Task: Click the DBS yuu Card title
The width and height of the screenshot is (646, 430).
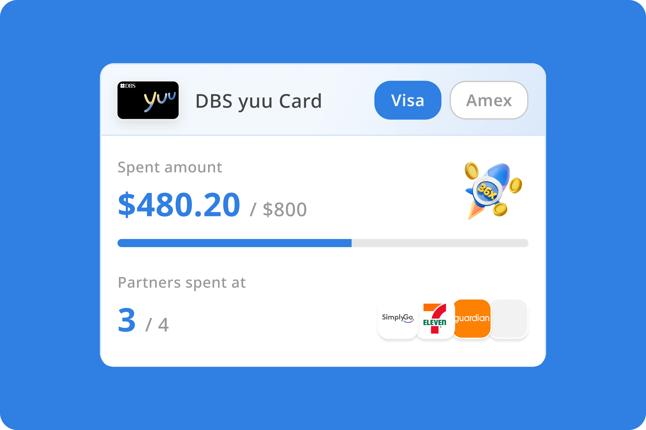Action: coord(258,101)
